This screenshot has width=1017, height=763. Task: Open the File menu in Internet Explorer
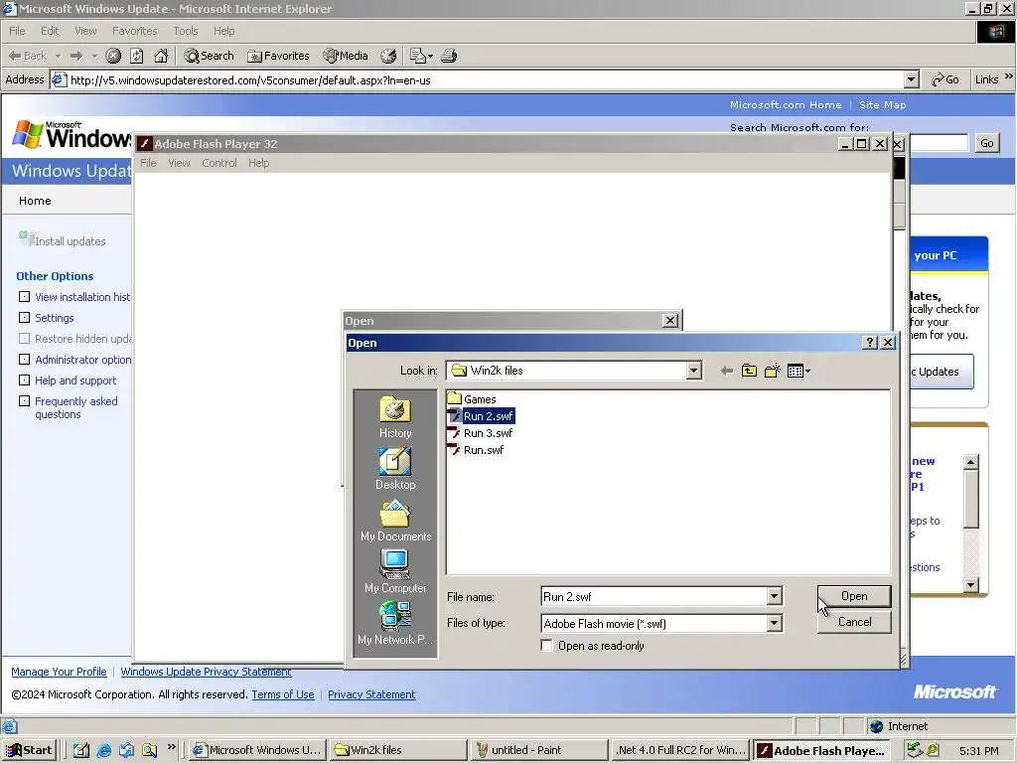pos(17,31)
